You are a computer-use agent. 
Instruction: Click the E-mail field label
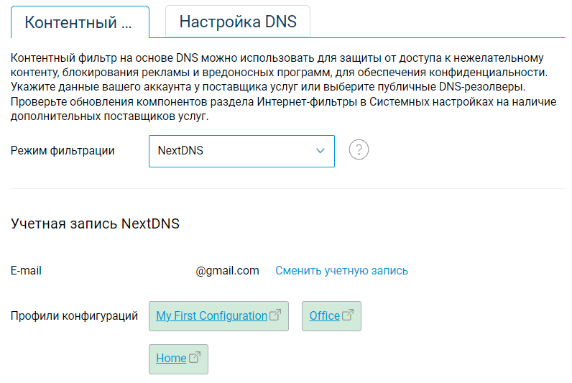click(26, 271)
